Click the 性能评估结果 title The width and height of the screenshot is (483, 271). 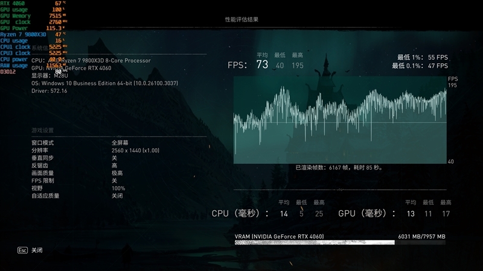(241, 19)
